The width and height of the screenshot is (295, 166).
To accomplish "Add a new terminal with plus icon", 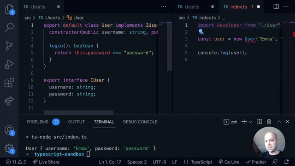I will [x=244, y=122].
